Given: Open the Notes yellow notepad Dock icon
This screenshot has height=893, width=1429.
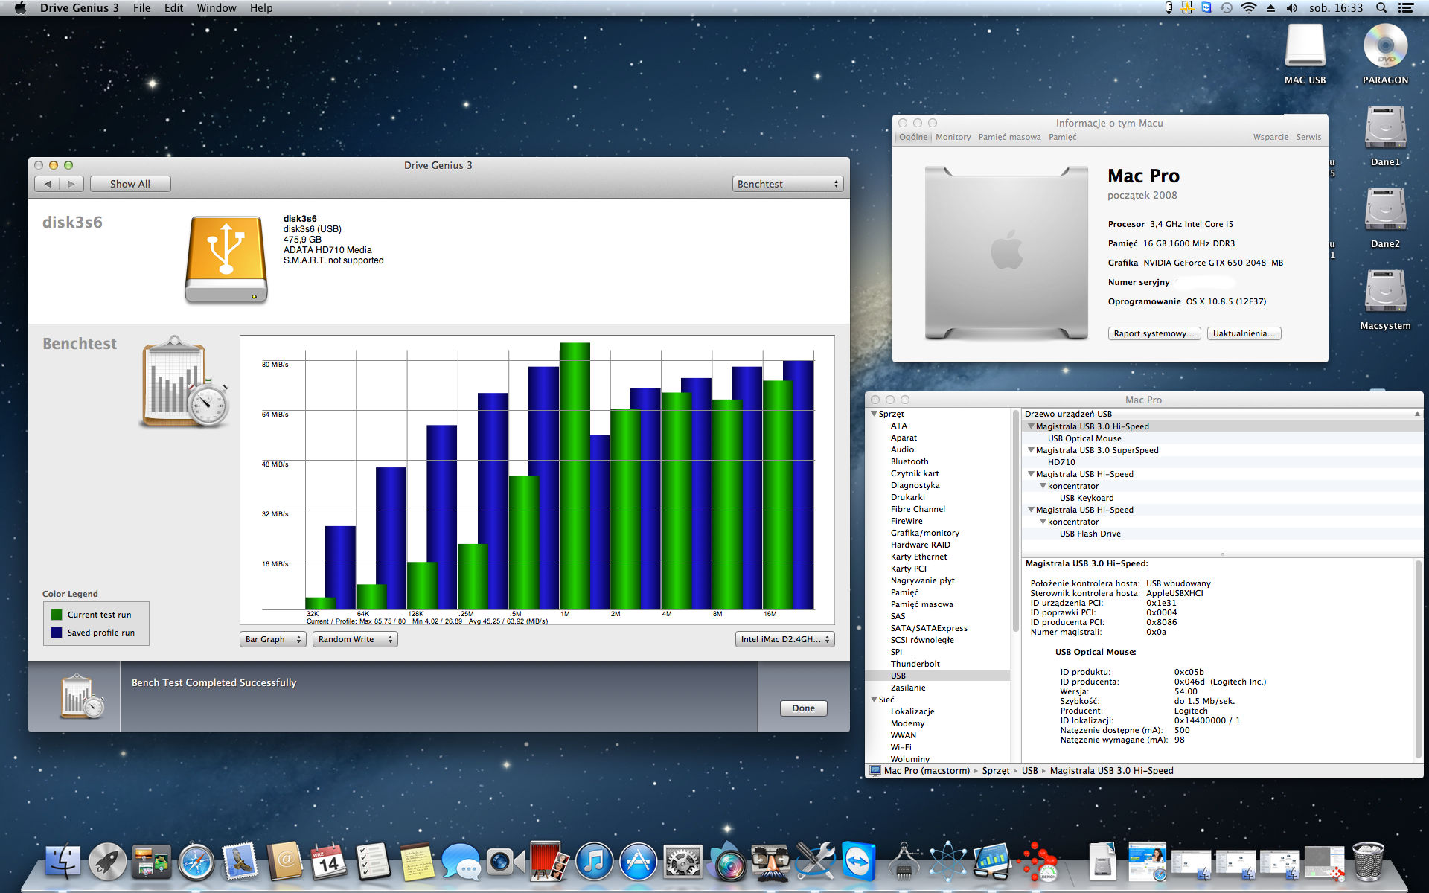Looking at the screenshot, I should (x=417, y=862).
